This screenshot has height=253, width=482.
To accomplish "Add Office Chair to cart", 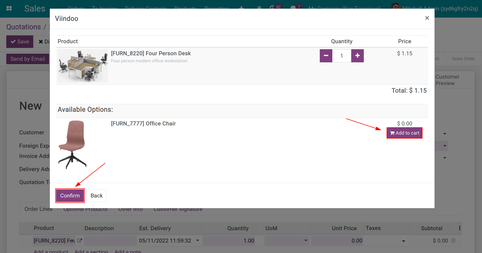I will point(404,133).
